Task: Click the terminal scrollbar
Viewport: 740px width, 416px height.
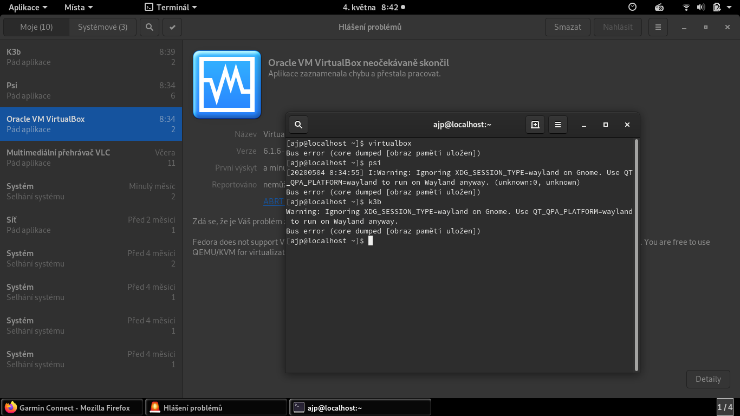Action: 636,255
